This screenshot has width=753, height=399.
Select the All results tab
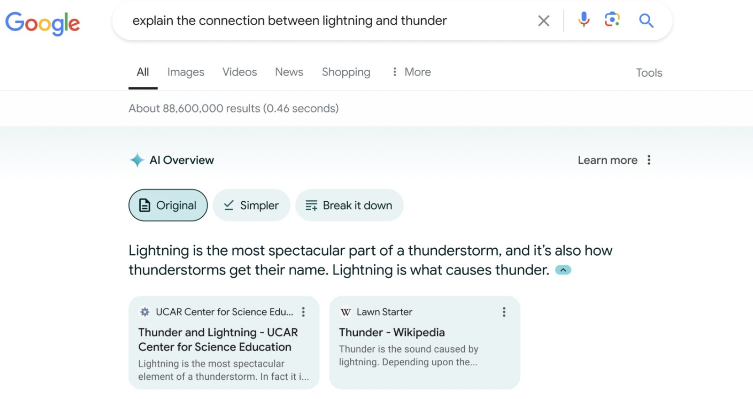[143, 72]
